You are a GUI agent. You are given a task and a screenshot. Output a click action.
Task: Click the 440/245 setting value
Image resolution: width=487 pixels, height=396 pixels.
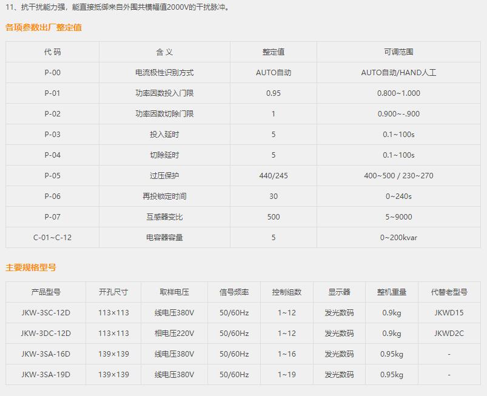pyautogui.click(x=274, y=175)
